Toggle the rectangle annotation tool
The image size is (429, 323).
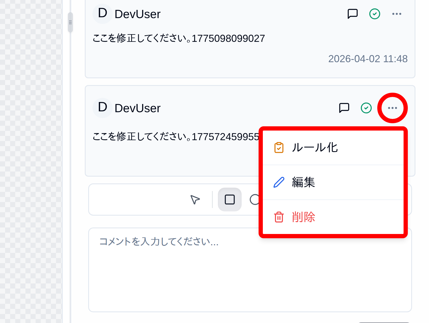[229, 200]
